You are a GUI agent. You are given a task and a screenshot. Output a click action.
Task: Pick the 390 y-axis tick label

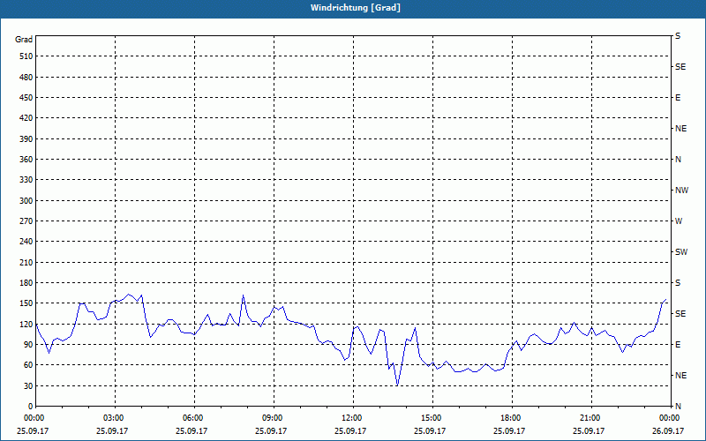point(26,138)
